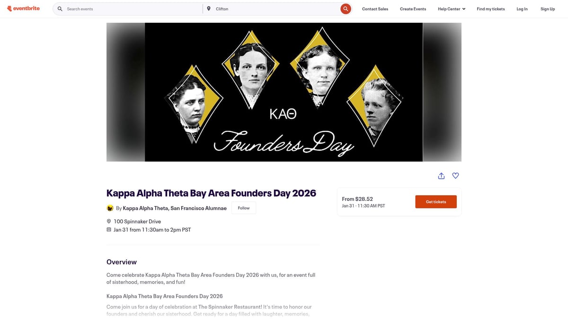Click the Kappa Alpha Theta, San Francisco Alumnae link

(x=174, y=207)
